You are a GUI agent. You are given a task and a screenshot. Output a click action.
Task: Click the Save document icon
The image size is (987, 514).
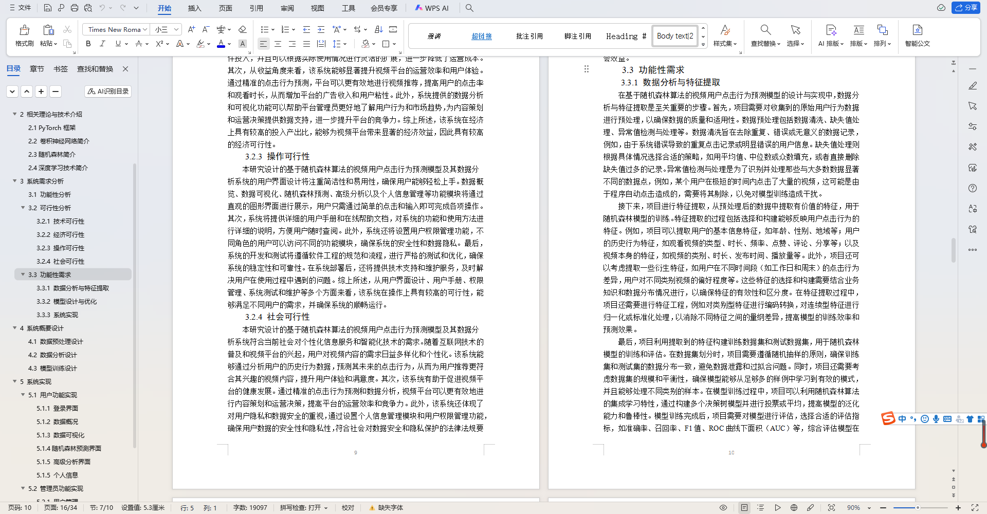tap(47, 8)
